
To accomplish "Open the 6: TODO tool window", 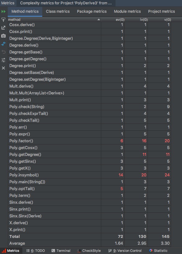I will (x=35, y=251).
